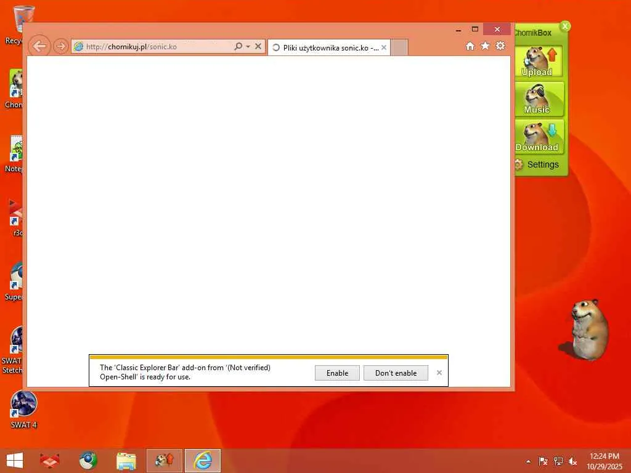Open the Internet Explorer Home icon
This screenshot has width=631, height=473.
470,46
